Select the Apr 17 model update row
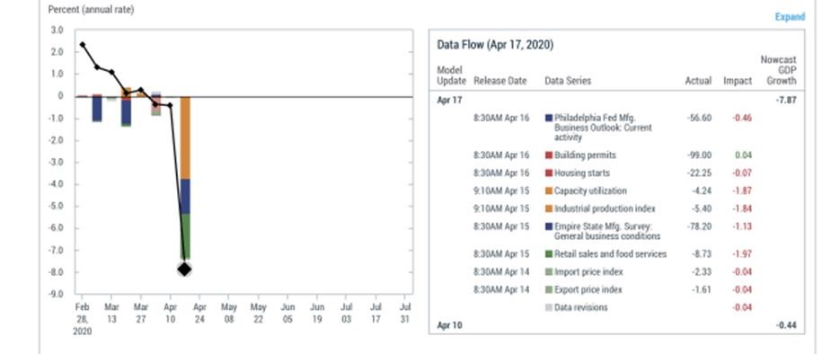822x354 pixels. [616, 100]
